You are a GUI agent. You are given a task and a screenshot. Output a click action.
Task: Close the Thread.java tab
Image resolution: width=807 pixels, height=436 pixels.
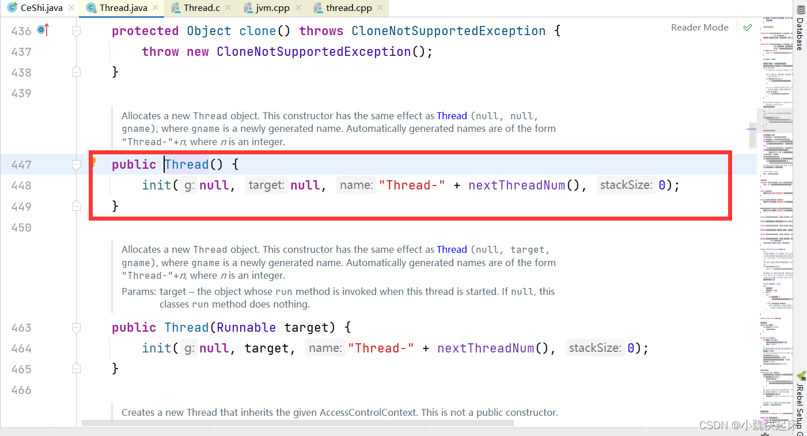click(156, 8)
